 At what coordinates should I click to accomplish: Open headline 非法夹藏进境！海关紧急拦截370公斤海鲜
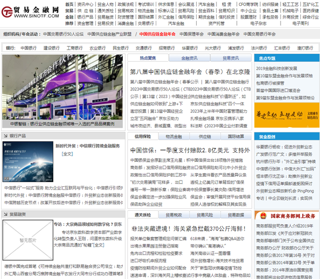pos(189,228)
